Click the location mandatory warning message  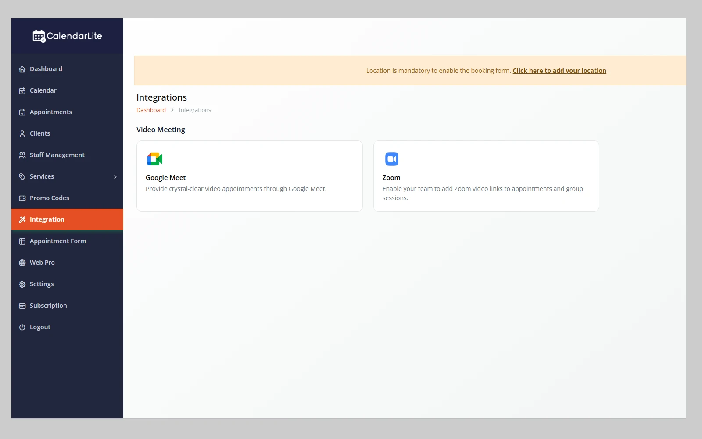(x=438, y=71)
